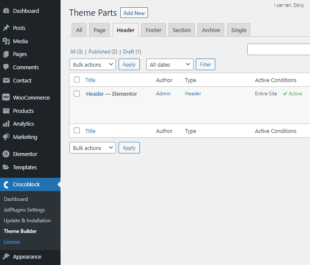Click the Elementor logo icon

coord(6,154)
